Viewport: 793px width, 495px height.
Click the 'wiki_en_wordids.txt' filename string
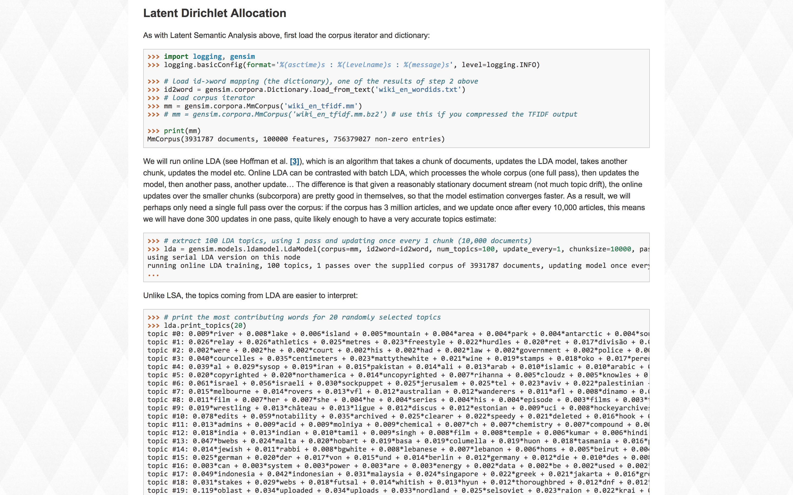[418, 90]
